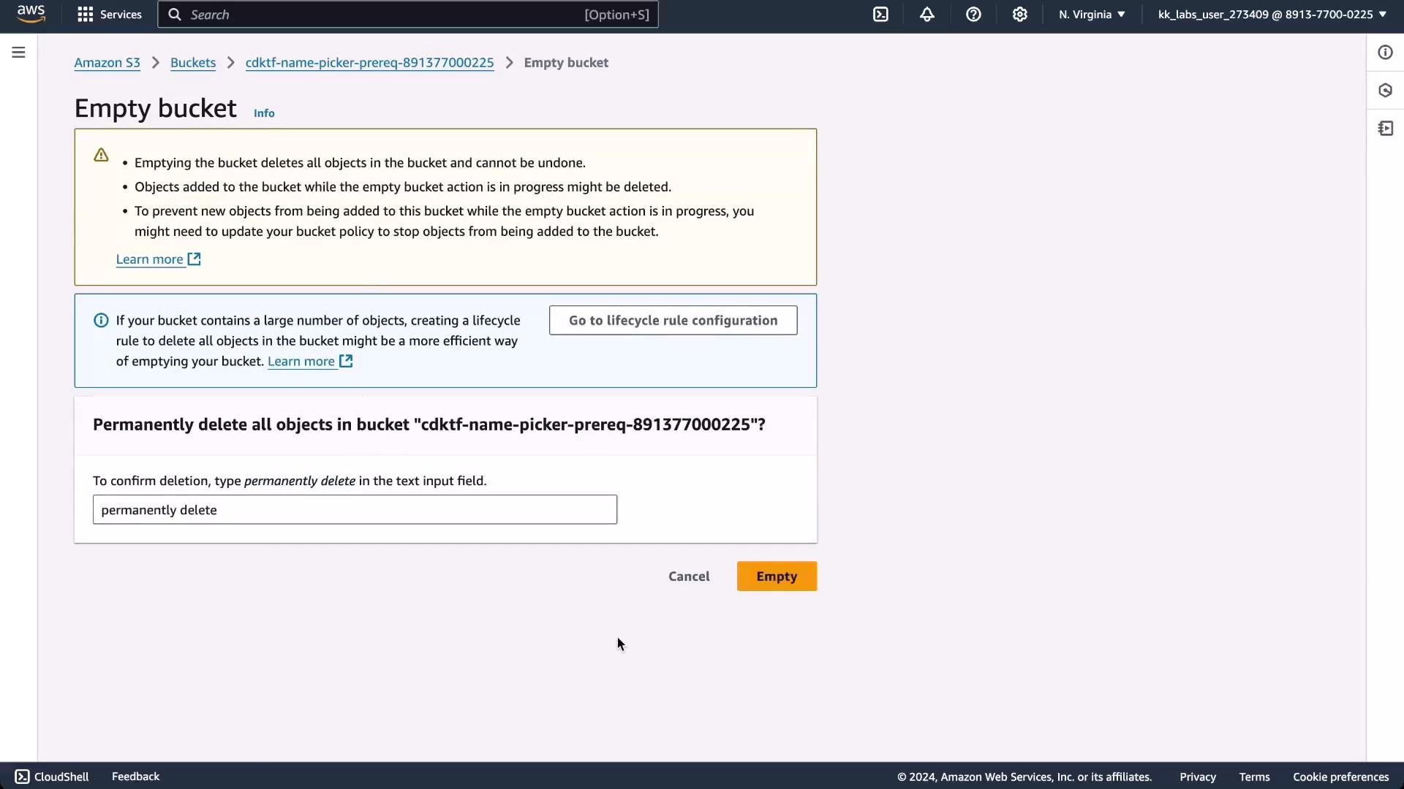
Task: Click the CloudShell icon in footer
Action: 22,777
